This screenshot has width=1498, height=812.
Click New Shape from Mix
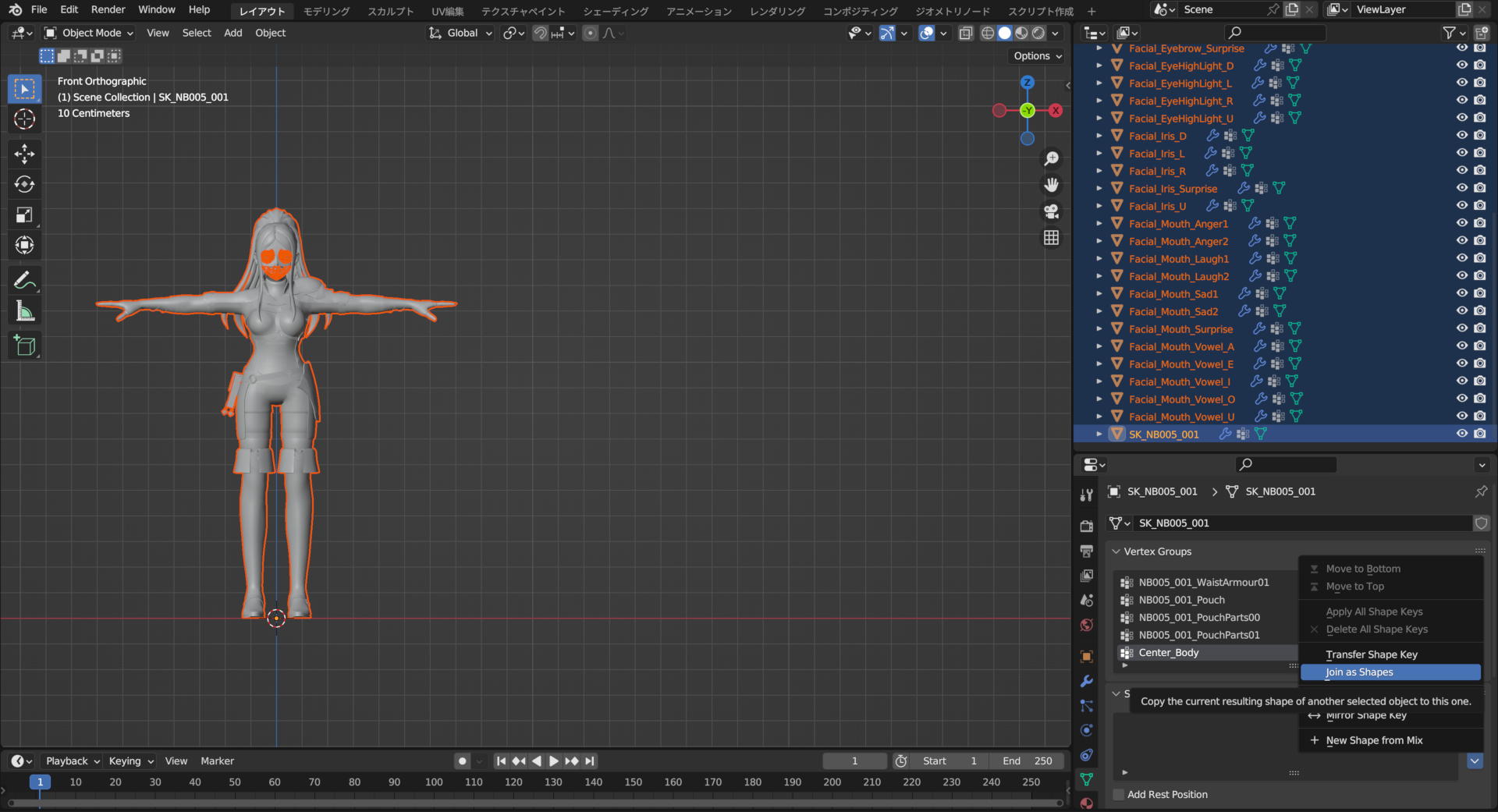(1390, 740)
